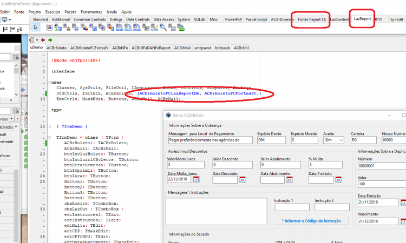Click the red jump back arrow
Viewport: 406px width, 243px height.
[43, 40]
